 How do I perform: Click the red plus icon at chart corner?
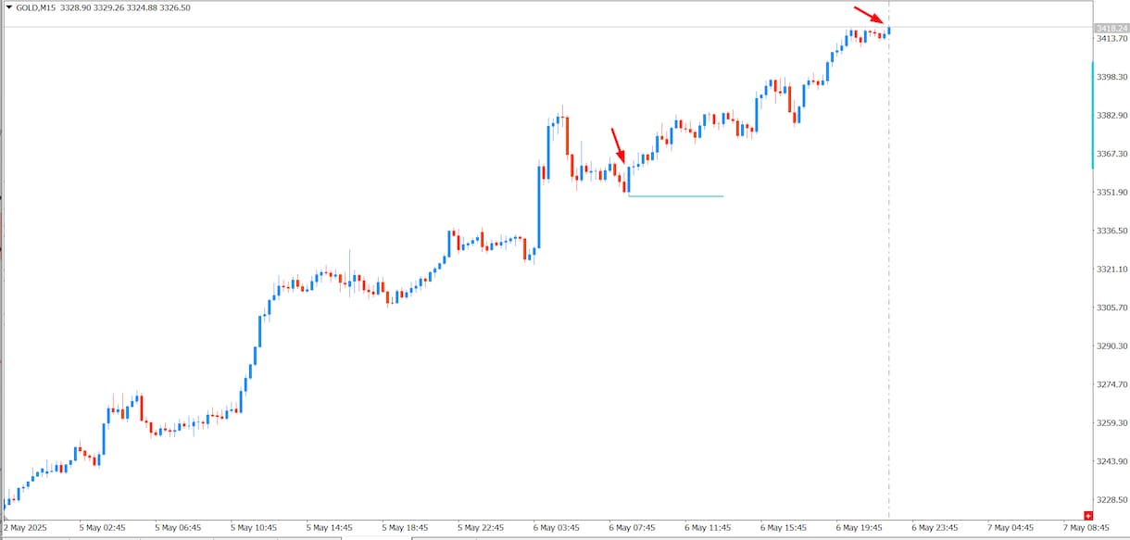pos(1088,515)
